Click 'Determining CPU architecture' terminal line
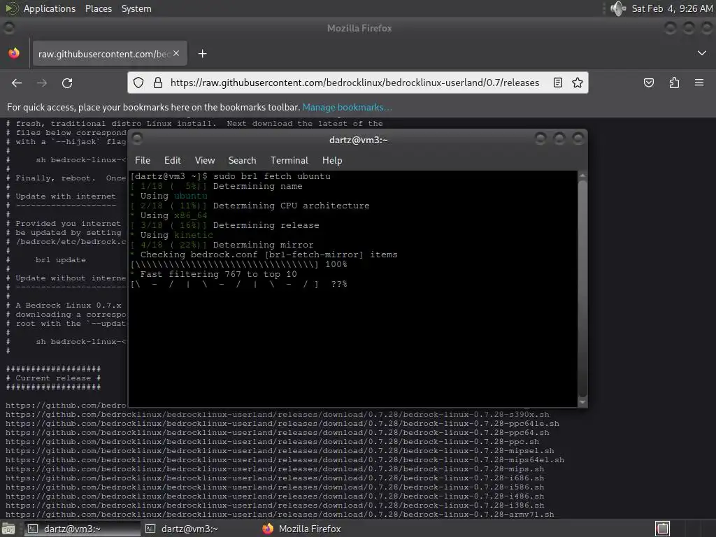The image size is (716, 537). coord(292,206)
